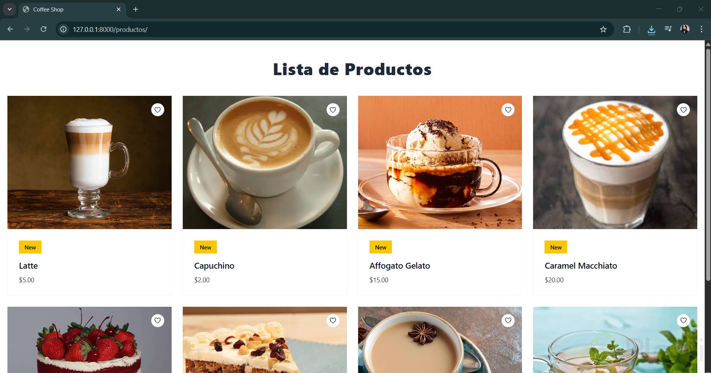Viewport: 711px width, 373px height.
Task: Click the heart on the carrot cake
Action: [333, 320]
